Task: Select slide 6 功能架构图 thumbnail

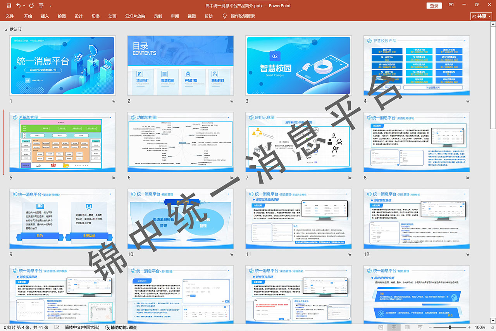Action: point(181,142)
